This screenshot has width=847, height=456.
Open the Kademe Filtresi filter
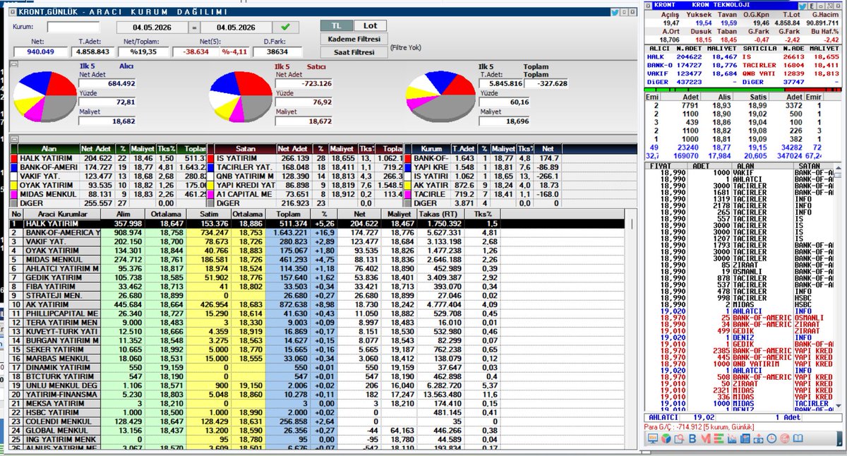click(354, 39)
